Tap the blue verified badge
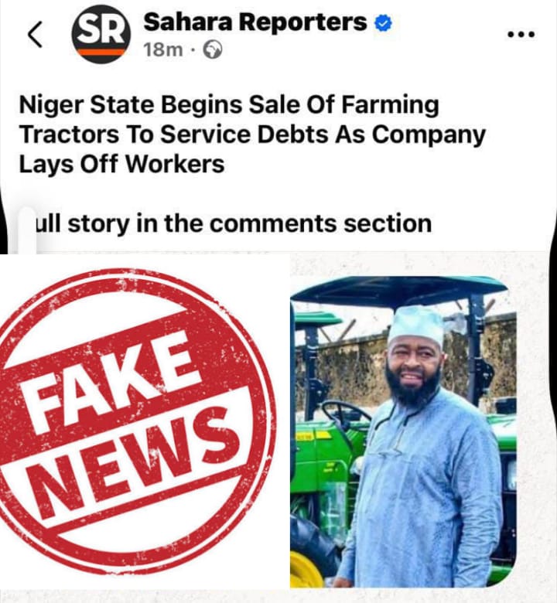Screen dimensions: 557x603 (x=384, y=23)
